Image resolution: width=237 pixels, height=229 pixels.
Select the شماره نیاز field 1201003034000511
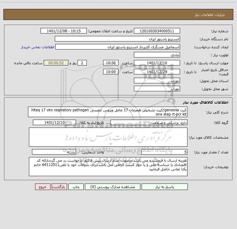[x=157, y=31]
